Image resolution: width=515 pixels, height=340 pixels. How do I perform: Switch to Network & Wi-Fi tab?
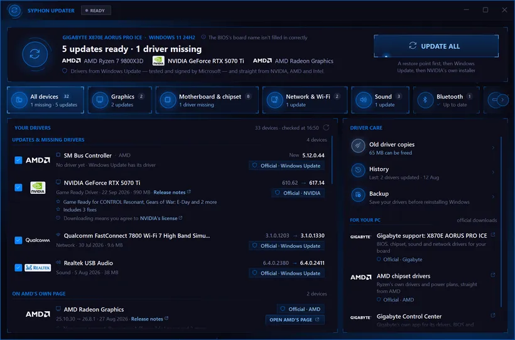pyautogui.click(x=305, y=100)
